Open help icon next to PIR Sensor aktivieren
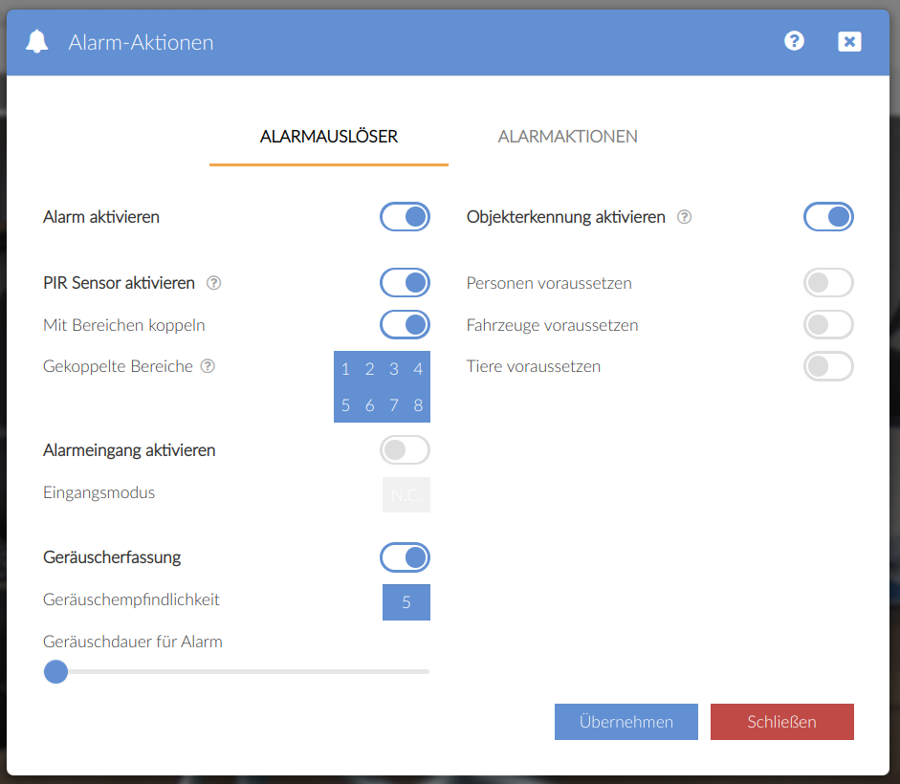The height and width of the screenshot is (784, 900). click(x=214, y=283)
